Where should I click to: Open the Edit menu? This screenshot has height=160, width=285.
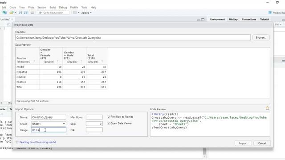point(4,8)
